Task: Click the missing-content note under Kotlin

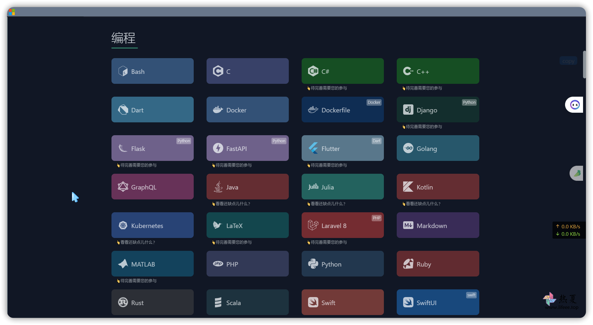Action: (421, 204)
